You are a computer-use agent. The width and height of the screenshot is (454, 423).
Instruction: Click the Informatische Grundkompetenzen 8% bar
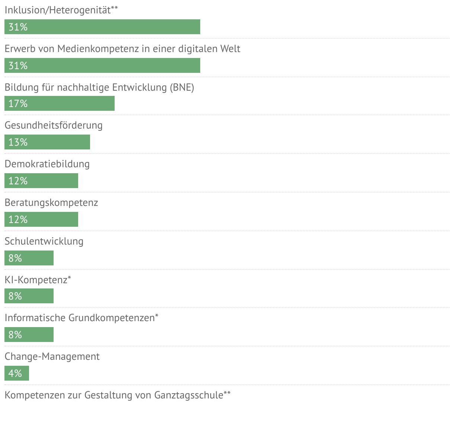[29, 335]
